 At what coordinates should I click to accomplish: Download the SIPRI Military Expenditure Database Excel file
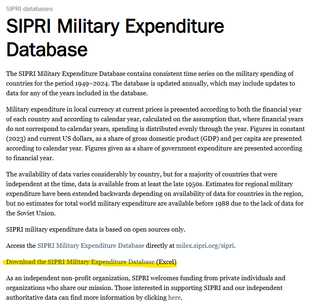pyautogui.click(x=80, y=262)
